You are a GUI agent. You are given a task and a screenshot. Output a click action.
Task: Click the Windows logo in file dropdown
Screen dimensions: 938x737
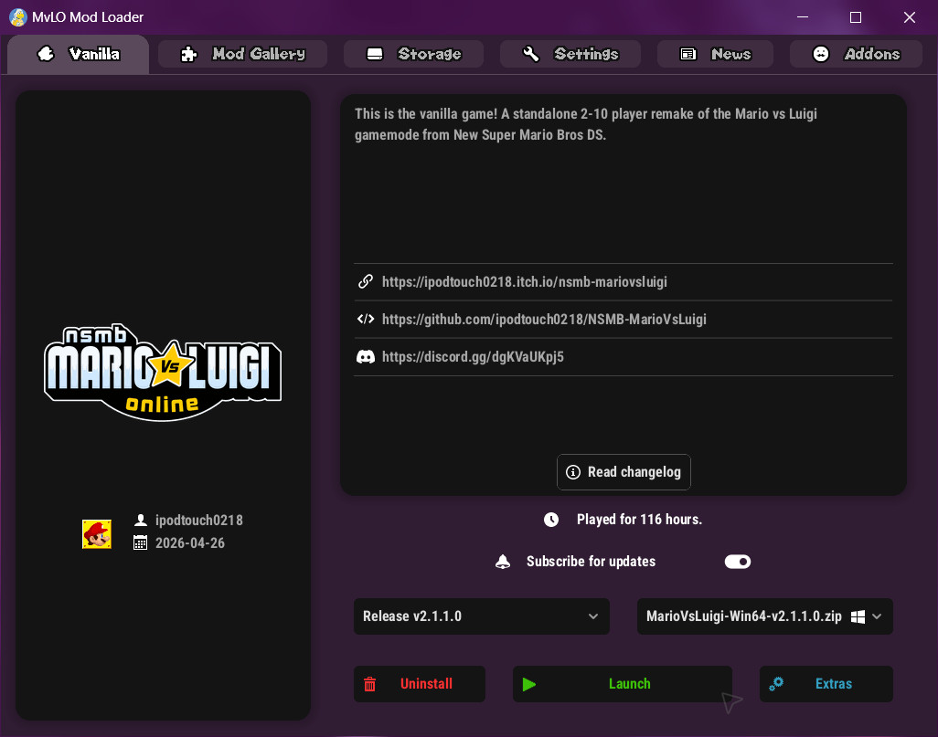click(858, 616)
